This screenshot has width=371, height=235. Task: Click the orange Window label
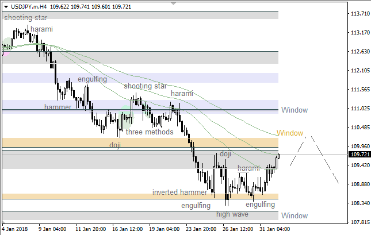(289, 133)
